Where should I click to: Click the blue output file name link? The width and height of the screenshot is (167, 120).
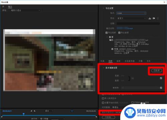coord(125,28)
